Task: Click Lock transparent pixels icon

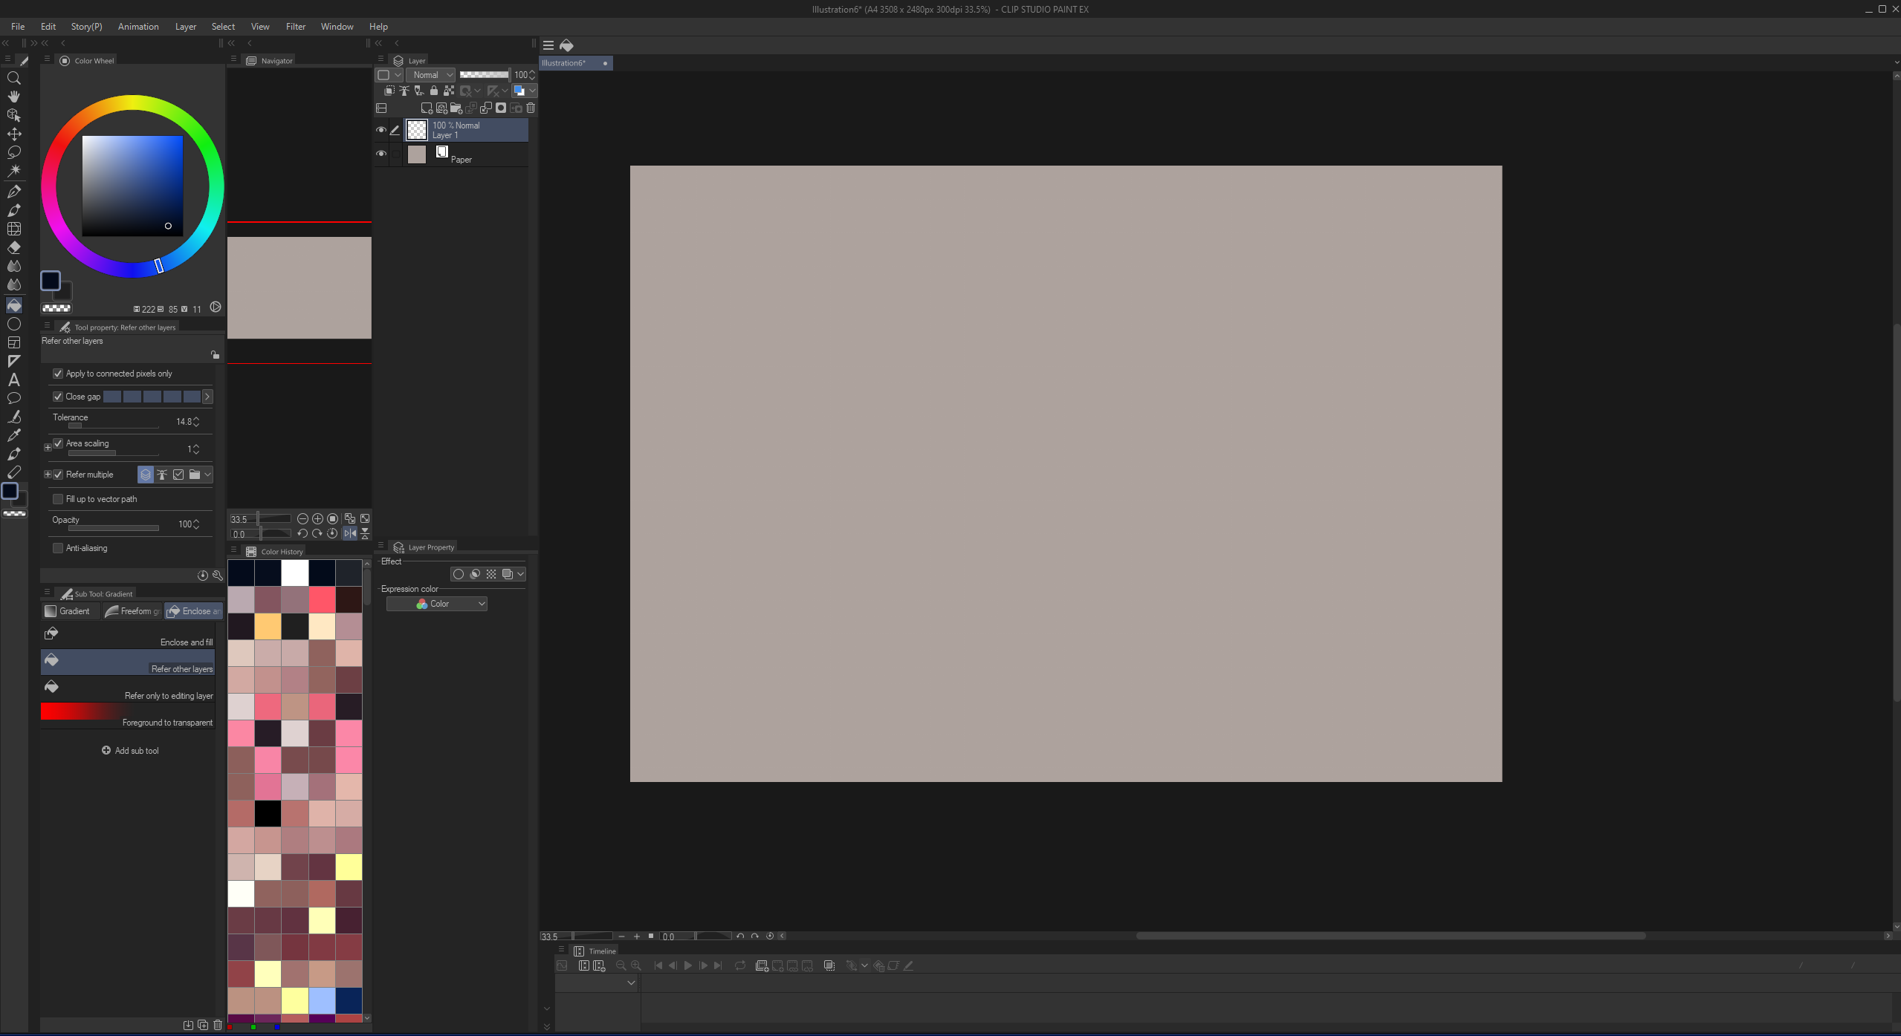Action: [x=449, y=91]
